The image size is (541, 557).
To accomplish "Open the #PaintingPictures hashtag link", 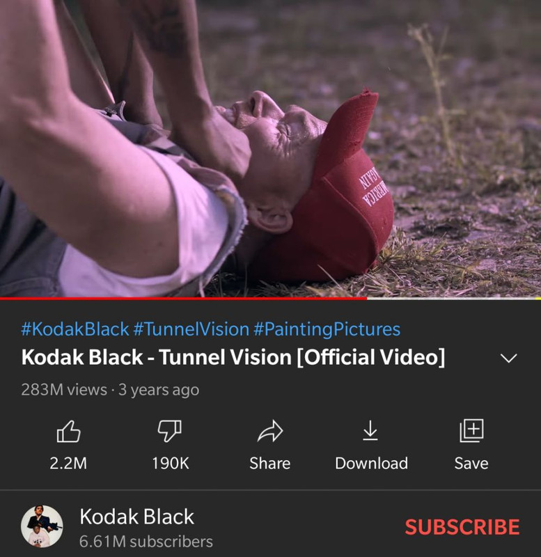I will [x=327, y=329].
